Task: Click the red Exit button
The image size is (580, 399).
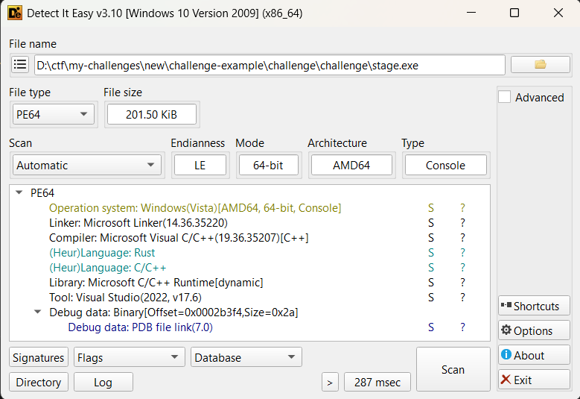Action: point(534,380)
